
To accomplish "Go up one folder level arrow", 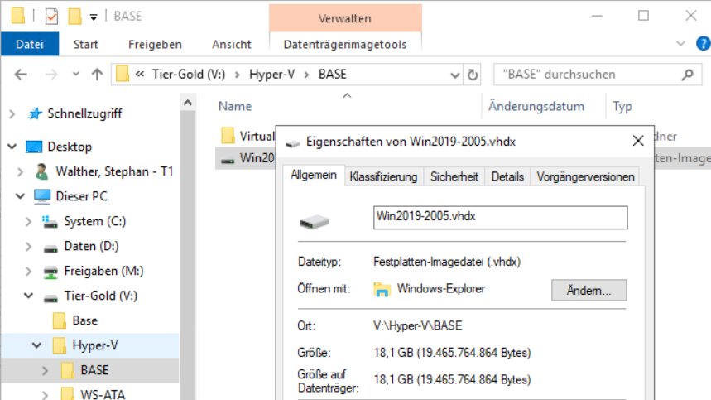I will tap(97, 74).
